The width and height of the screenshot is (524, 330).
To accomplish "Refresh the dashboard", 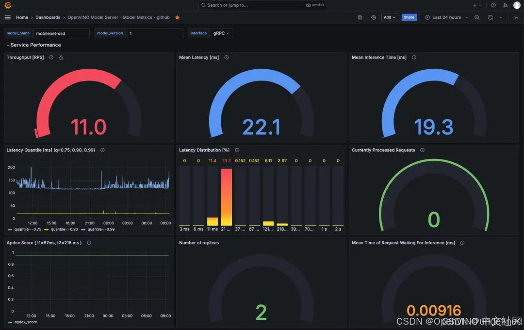I will [x=490, y=17].
